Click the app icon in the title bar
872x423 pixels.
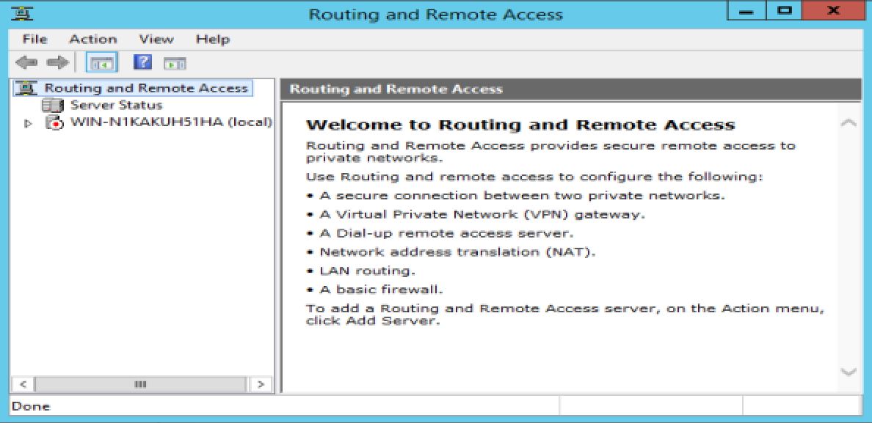click(x=22, y=12)
